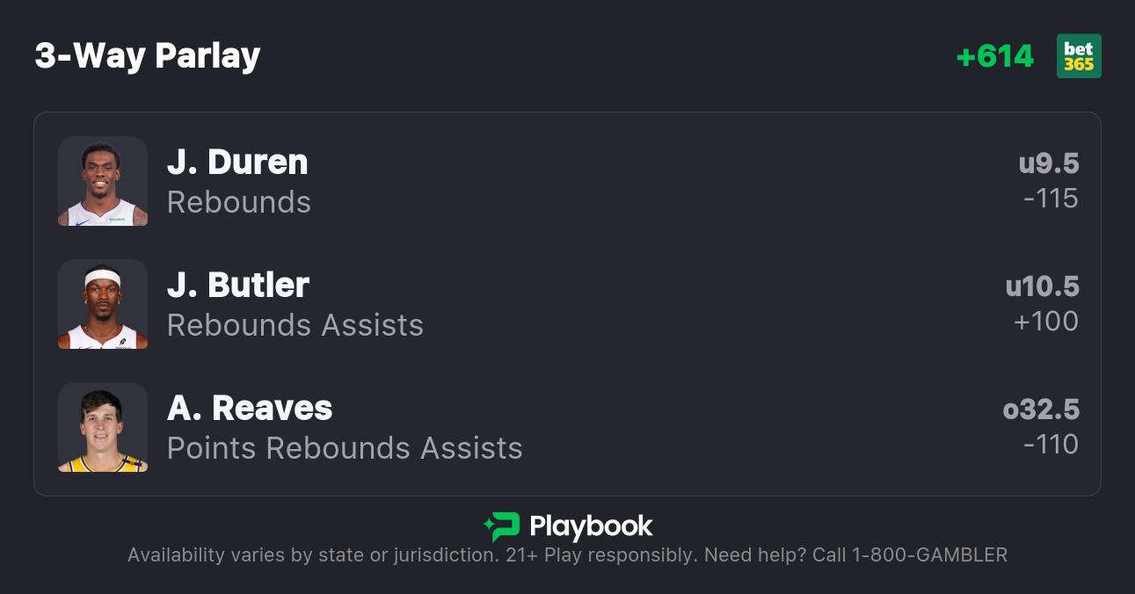The width and height of the screenshot is (1135, 594).
Task: Click the J. Butler player name
Action: click(238, 286)
